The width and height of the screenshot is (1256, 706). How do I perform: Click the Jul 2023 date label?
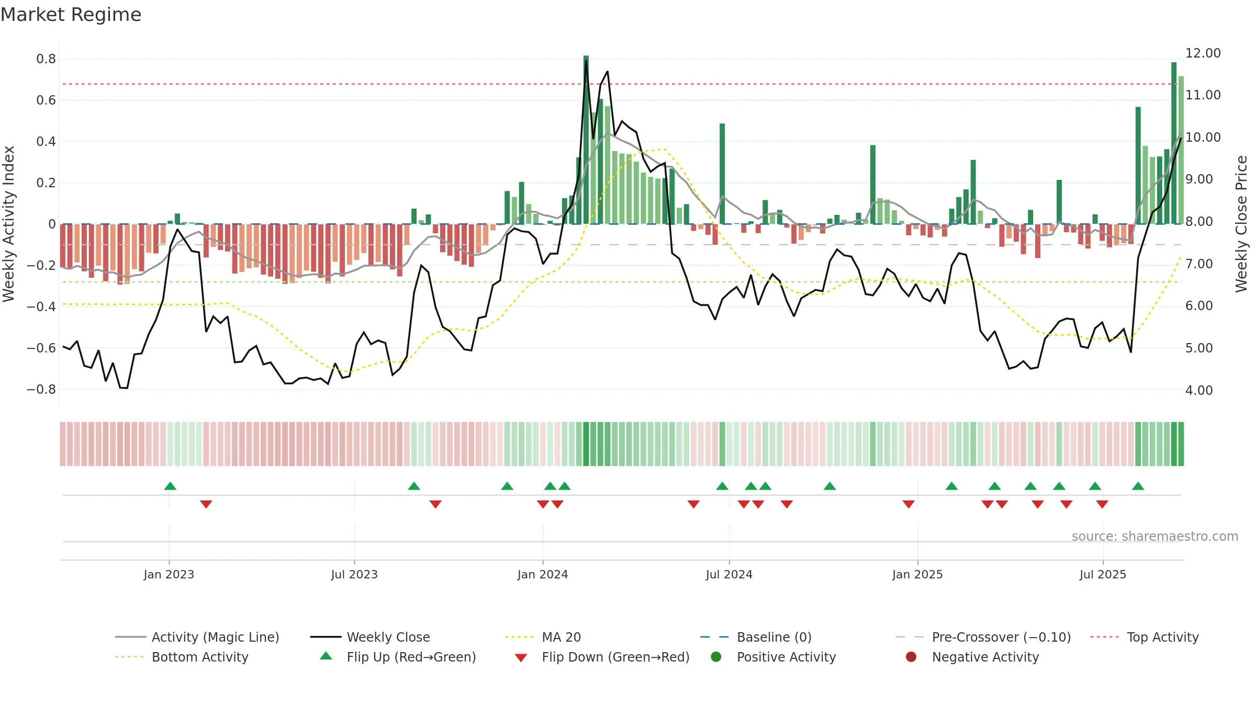click(354, 574)
